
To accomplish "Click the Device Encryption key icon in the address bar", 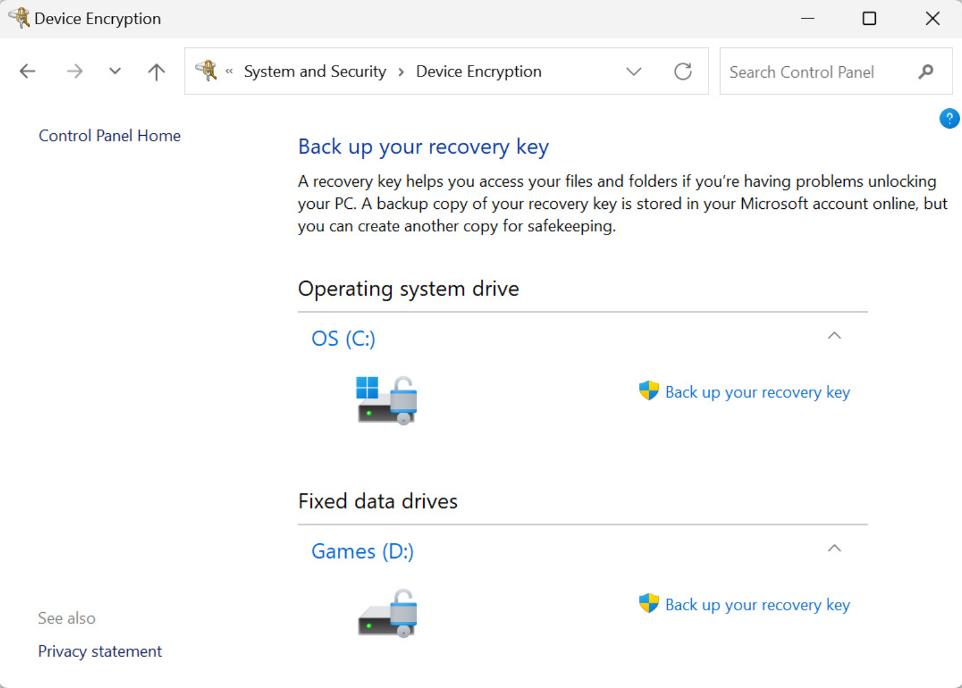I will [x=207, y=71].
